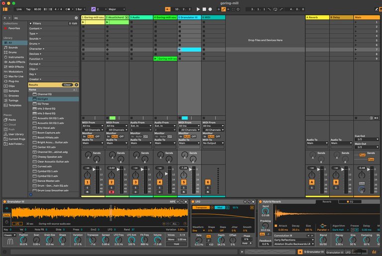This screenshot has width=382, height=256.
Task: Expand the Sounds filter
Action: (35, 39)
